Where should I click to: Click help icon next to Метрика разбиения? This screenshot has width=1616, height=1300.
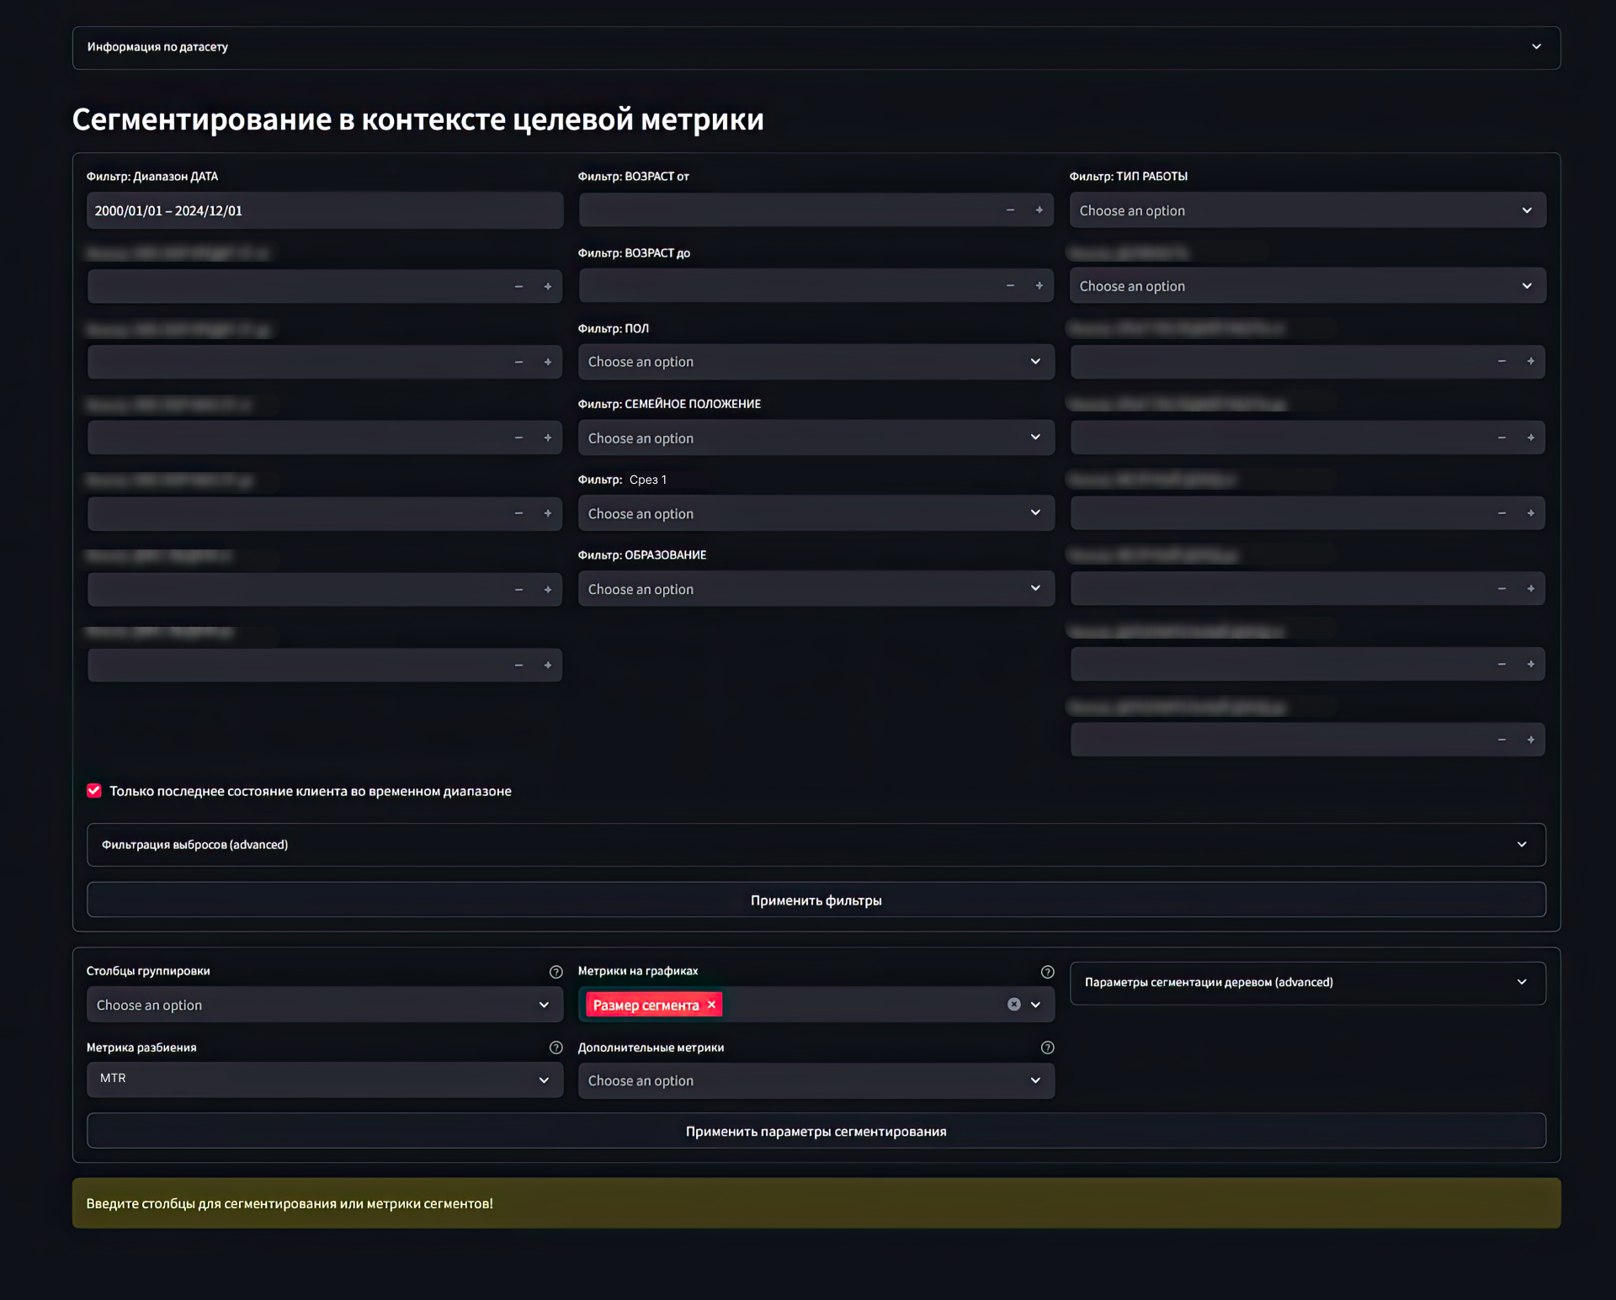tap(555, 1048)
